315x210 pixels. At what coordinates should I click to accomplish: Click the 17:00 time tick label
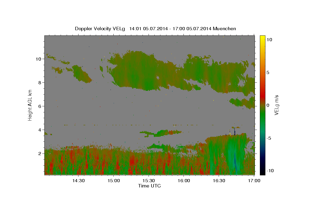coord(254,181)
